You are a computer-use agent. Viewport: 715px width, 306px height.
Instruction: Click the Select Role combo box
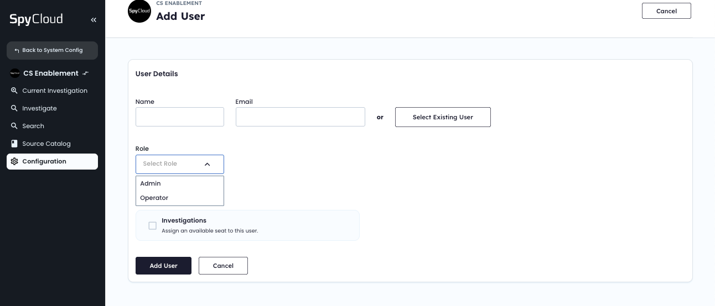[x=180, y=164]
